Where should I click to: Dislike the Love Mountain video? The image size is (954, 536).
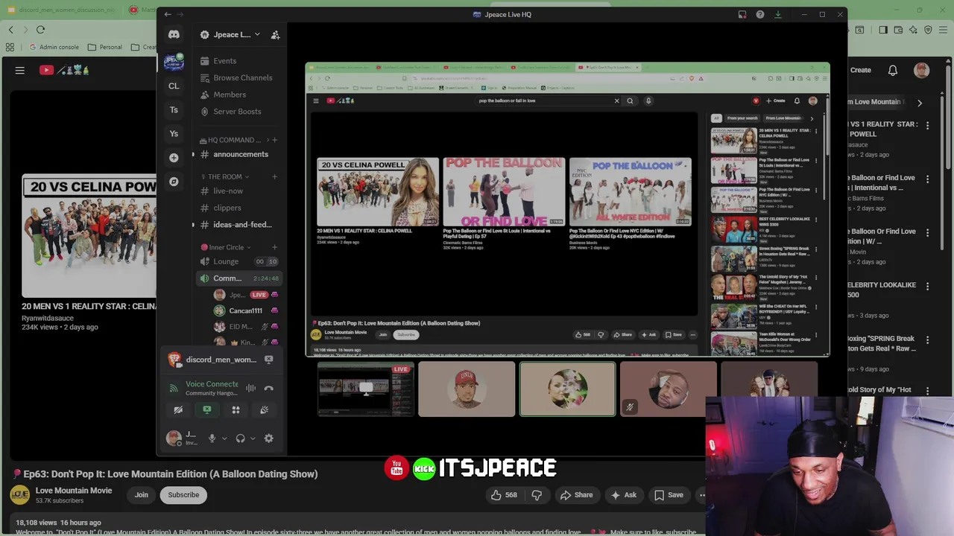[537, 495]
